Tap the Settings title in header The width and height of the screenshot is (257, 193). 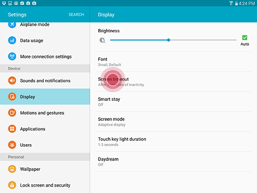click(x=17, y=14)
